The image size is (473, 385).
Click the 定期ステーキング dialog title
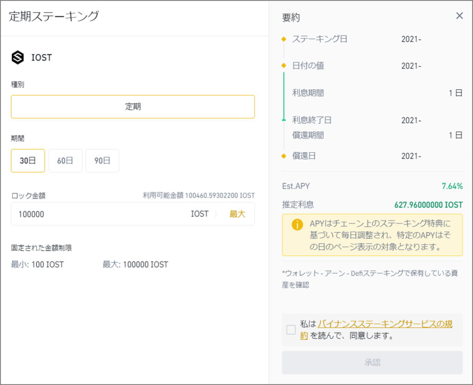54,16
